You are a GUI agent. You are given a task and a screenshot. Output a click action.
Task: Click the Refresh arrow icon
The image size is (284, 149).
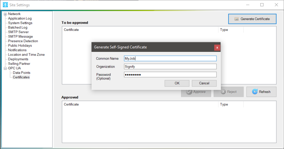tap(255, 92)
